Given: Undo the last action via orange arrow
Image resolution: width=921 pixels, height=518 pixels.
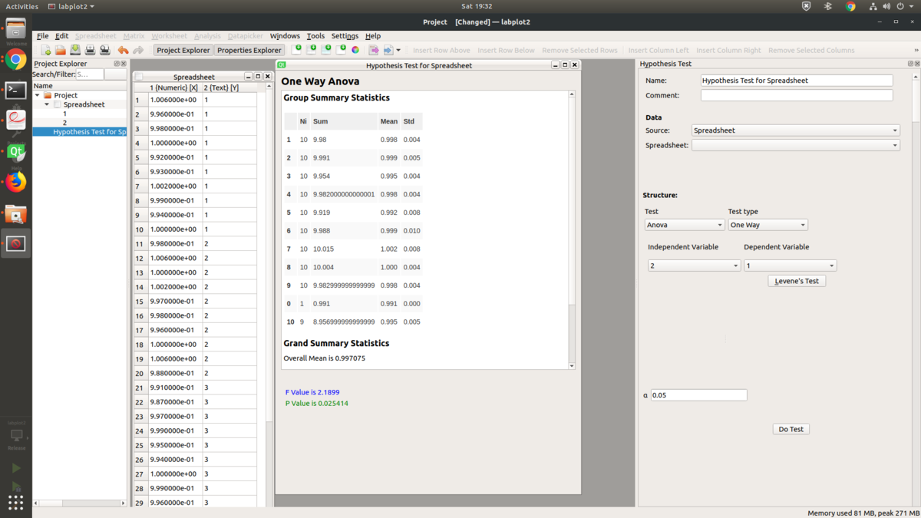Looking at the screenshot, I should pos(123,51).
